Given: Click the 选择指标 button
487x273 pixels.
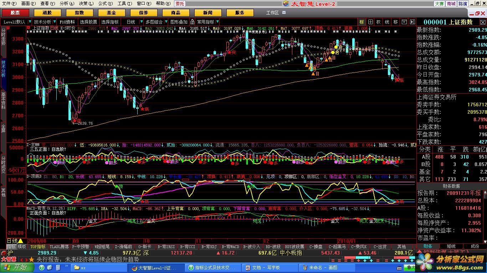Looking at the screenshot, I should 110,22.
